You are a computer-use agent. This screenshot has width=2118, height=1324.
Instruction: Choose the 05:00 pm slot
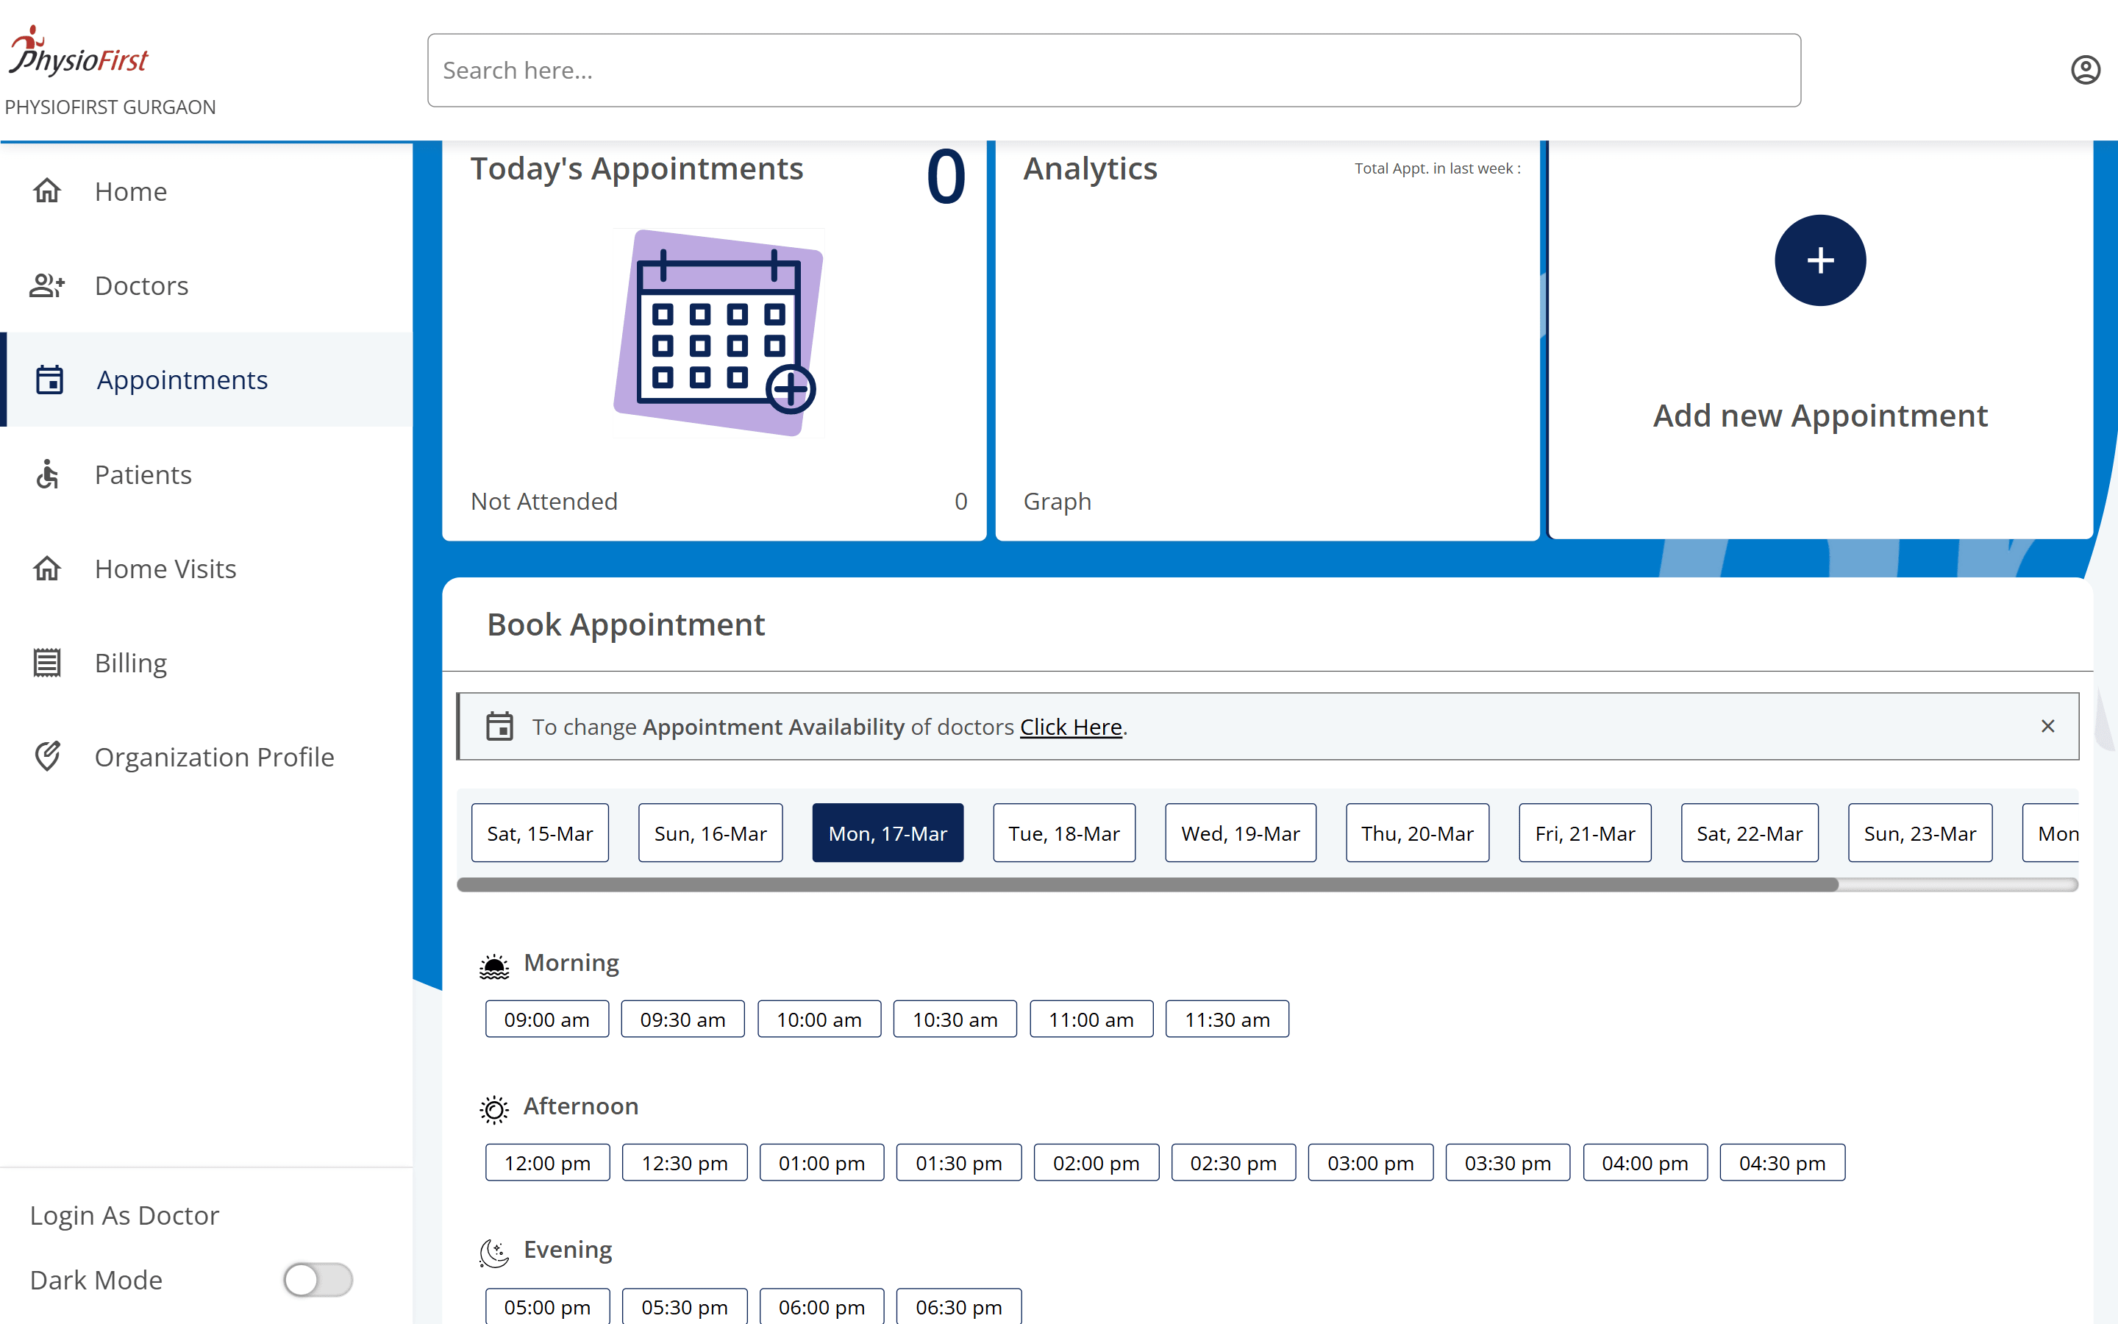click(547, 1306)
